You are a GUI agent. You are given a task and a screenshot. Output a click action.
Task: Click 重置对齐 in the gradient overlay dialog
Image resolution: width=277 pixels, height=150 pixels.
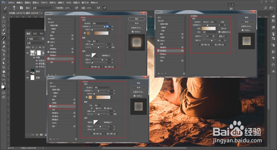pos(222,36)
